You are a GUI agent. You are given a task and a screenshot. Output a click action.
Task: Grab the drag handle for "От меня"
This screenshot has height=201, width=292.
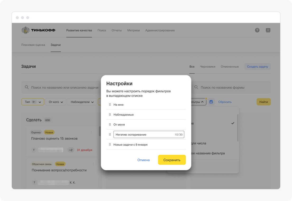(110, 124)
